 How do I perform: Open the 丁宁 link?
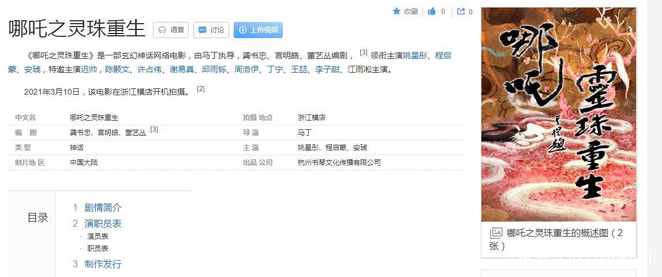(275, 70)
